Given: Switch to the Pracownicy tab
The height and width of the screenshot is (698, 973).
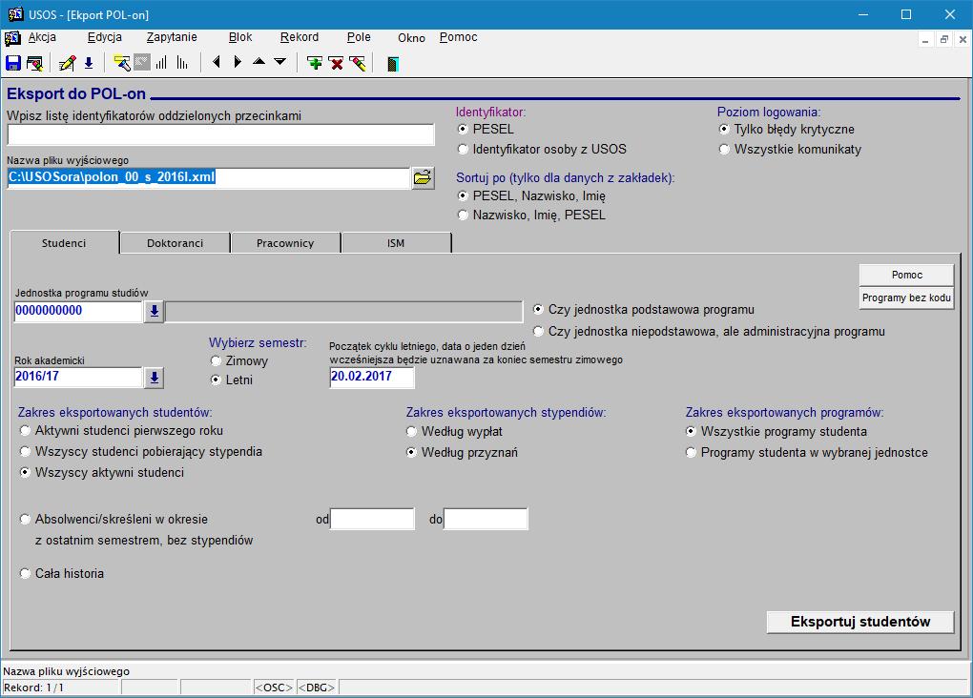Looking at the screenshot, I should click(285, 243).
